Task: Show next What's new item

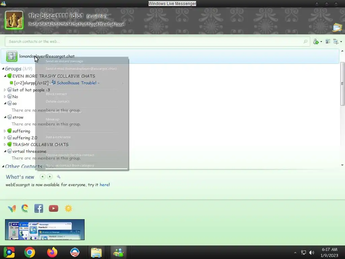Action: pos(50,177)
